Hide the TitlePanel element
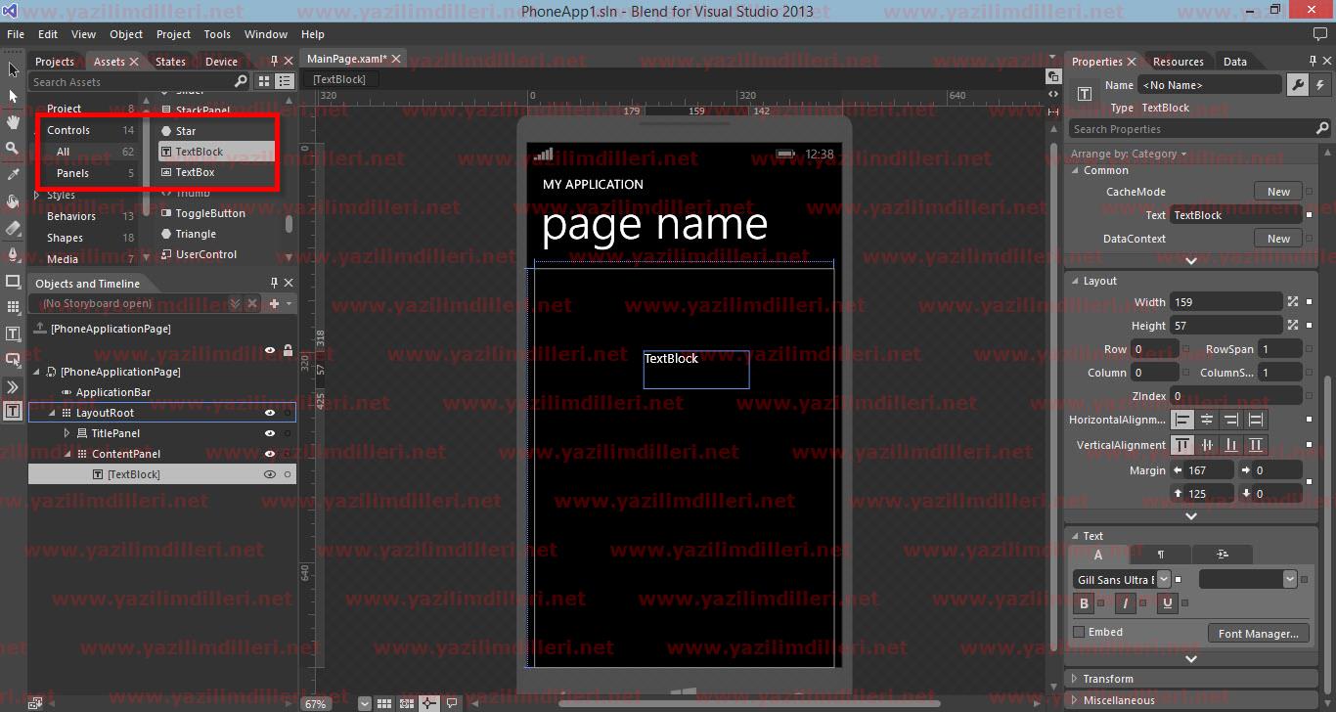 [x=270, y=433]
